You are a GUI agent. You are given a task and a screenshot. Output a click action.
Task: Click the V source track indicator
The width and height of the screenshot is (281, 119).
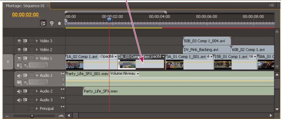[x=8, y=62]
